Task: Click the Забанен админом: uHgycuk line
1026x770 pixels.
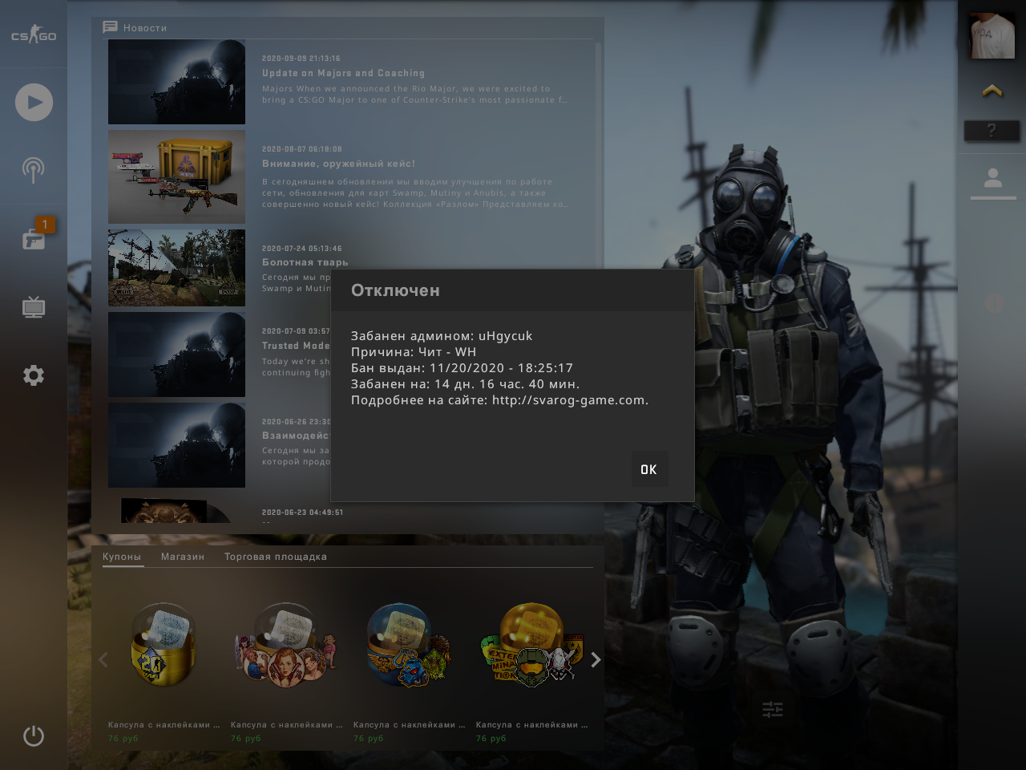Action: click(442, 336)
